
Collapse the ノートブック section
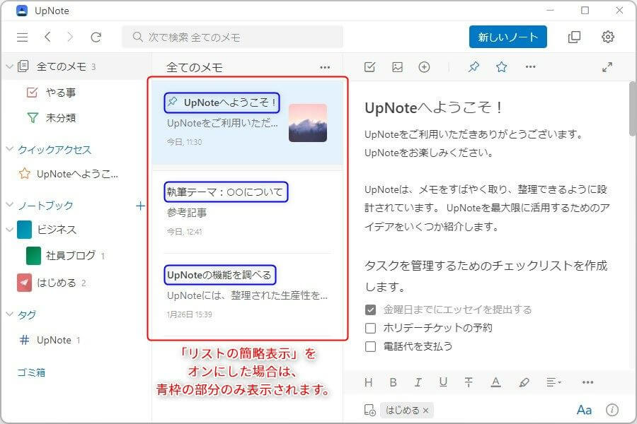tap(10, 205)
